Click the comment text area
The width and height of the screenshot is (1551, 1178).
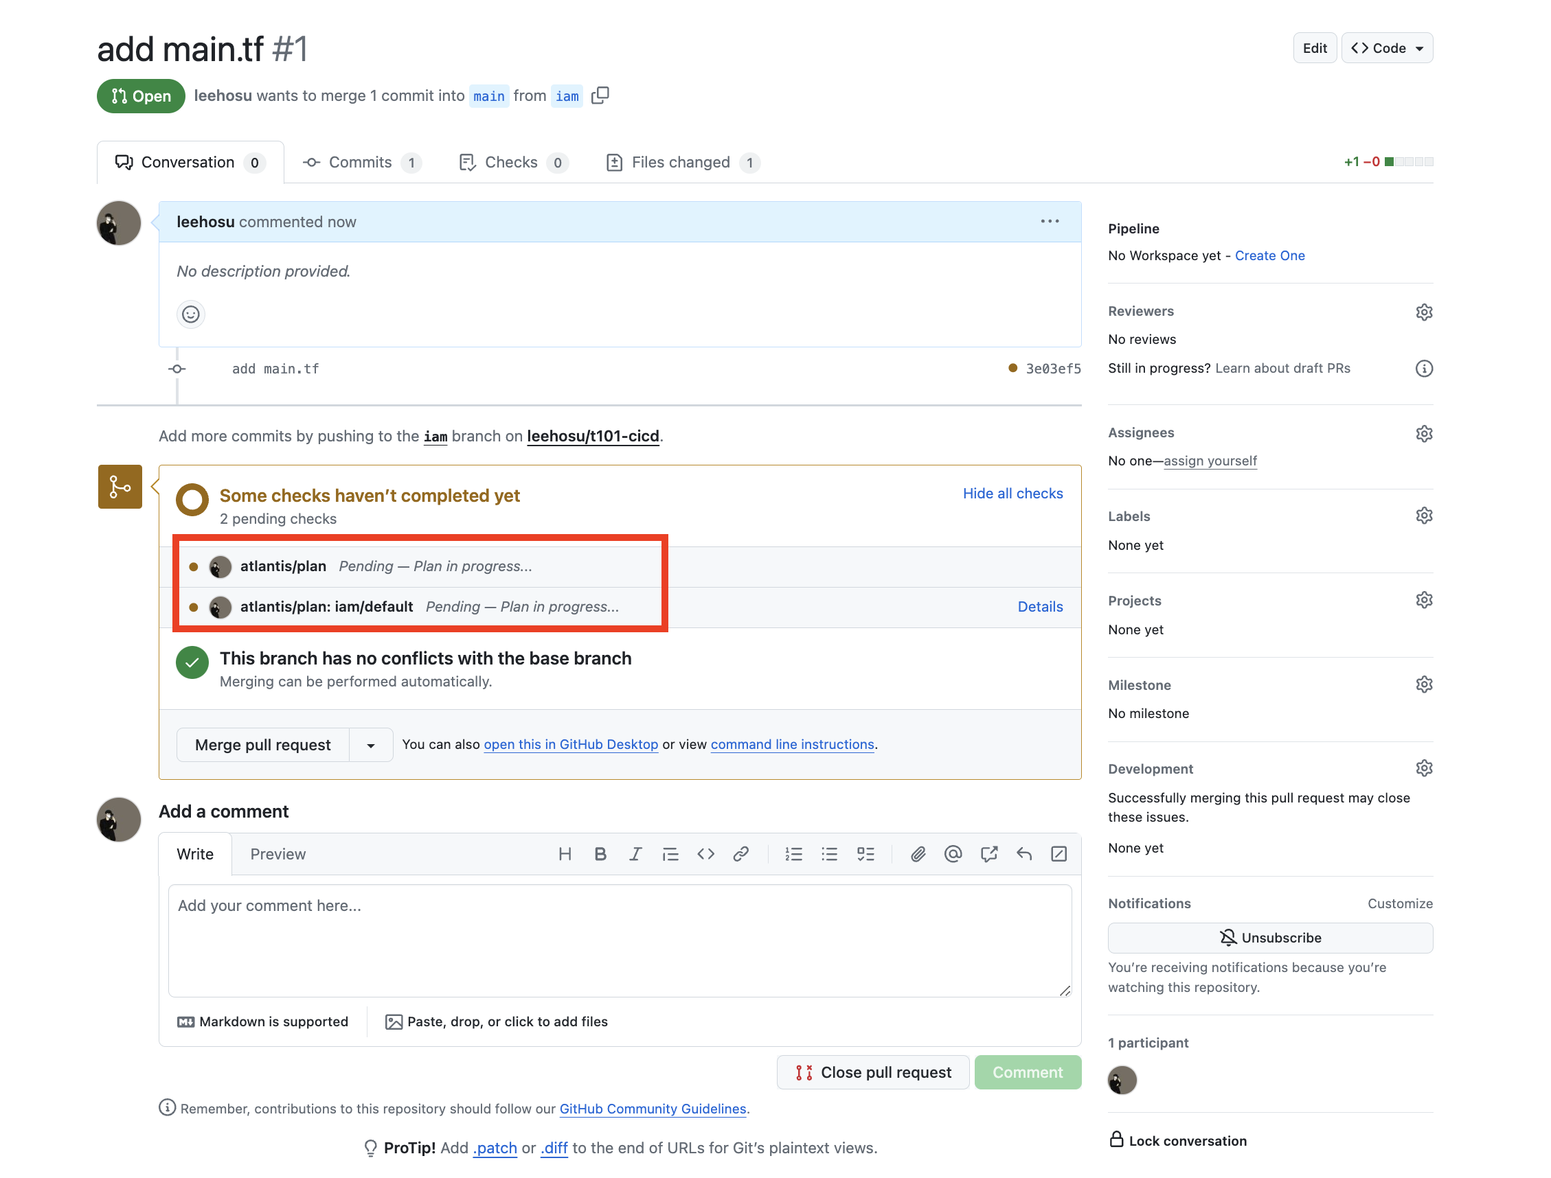click(620, 940)
